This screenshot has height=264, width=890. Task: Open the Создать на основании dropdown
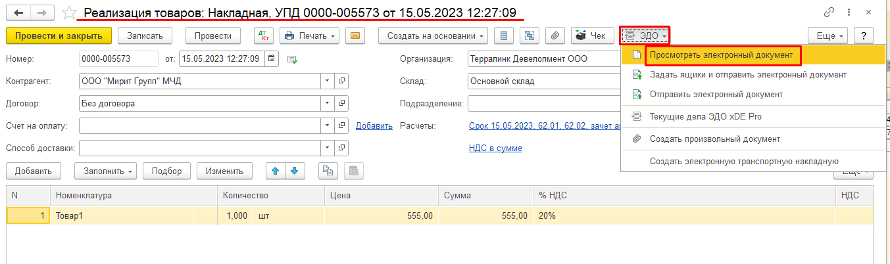(433, 35)
